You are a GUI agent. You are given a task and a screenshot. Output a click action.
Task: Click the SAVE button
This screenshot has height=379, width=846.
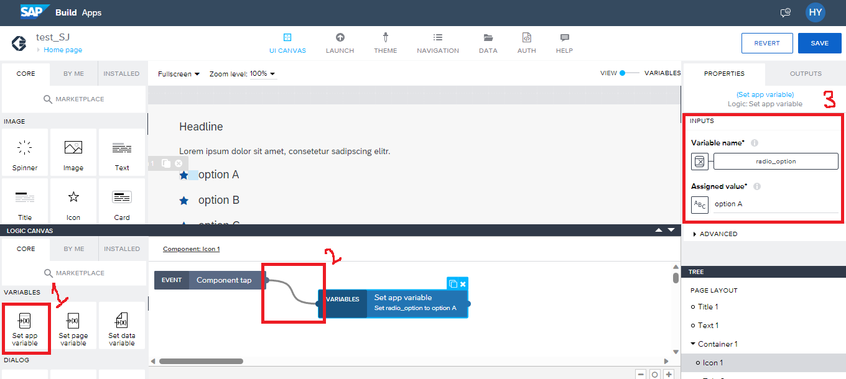point(820,43)
